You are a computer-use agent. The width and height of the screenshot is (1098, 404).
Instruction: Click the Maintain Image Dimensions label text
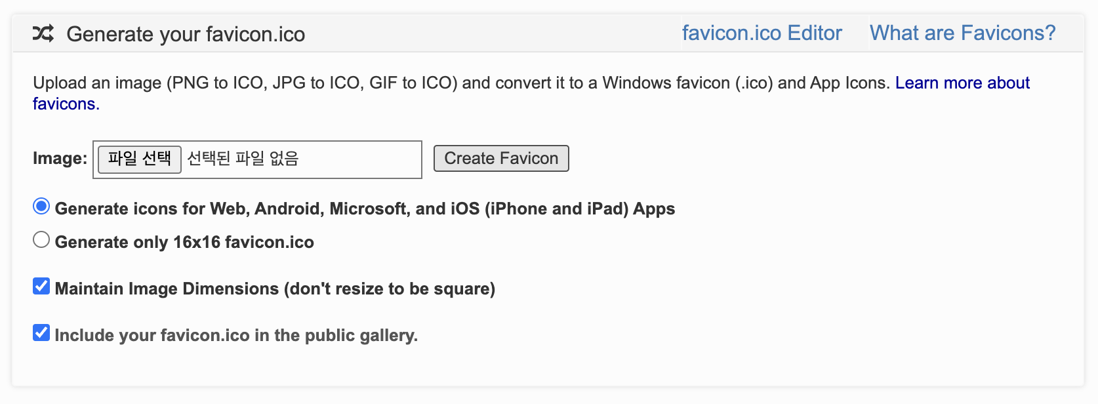pos(275,289)
